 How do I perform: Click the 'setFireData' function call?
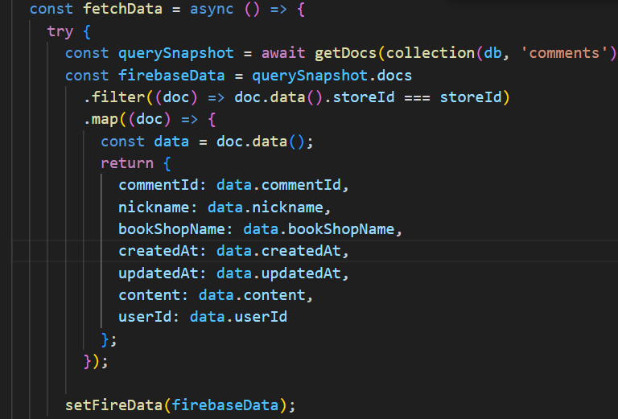(114, 405)
